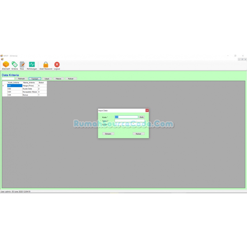Close the inner Kriteria child window

click(246, 59)
